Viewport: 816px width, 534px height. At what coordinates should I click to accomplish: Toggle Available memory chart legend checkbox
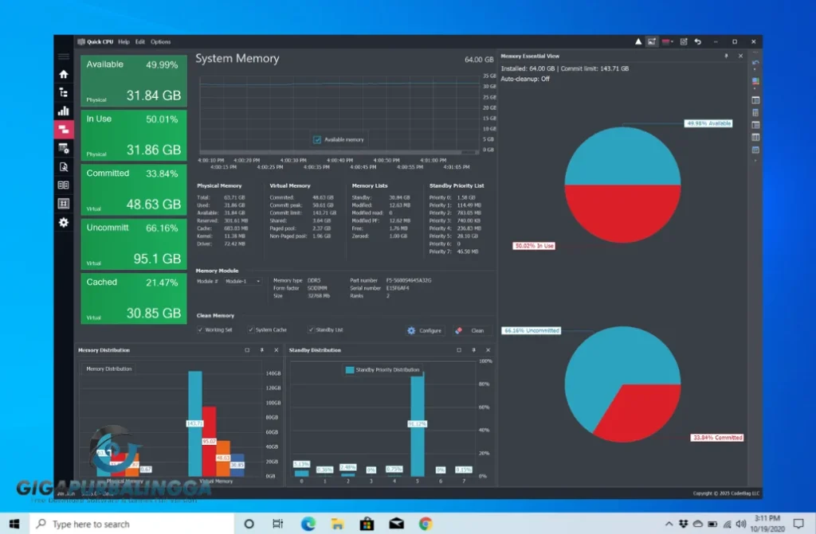click(x=317, y=139)
